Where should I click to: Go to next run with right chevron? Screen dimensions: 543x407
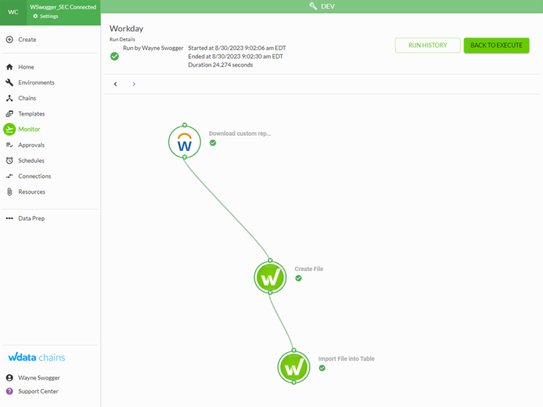(134, 84)
